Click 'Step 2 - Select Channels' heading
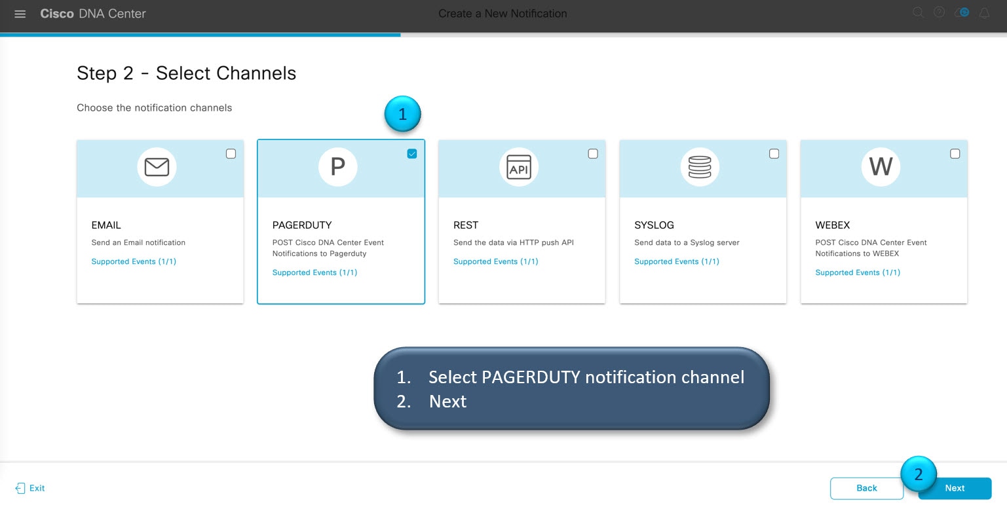 (x=187, y=73)
